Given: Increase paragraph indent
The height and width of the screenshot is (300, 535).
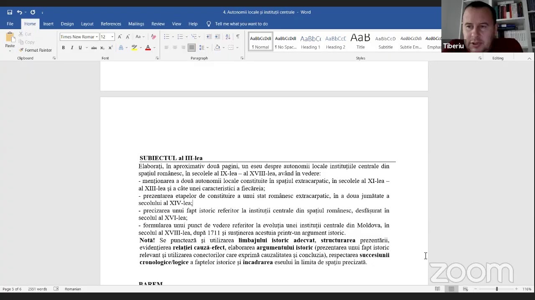Looking at the screenshot, I should 218,37.
